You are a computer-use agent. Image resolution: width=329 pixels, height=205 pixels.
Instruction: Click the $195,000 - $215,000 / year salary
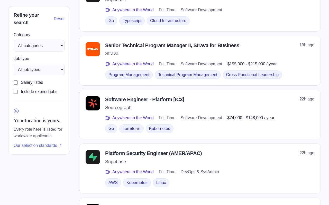point(252,64)
